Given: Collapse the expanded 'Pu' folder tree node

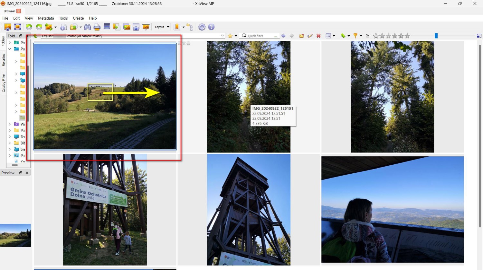Looking at the screenshot, I should click(x=10, y=49).
